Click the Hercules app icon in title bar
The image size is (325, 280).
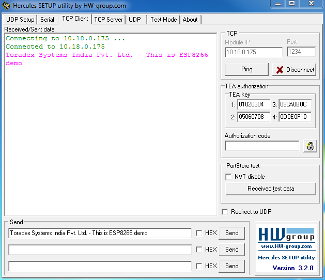coord(6,6)
